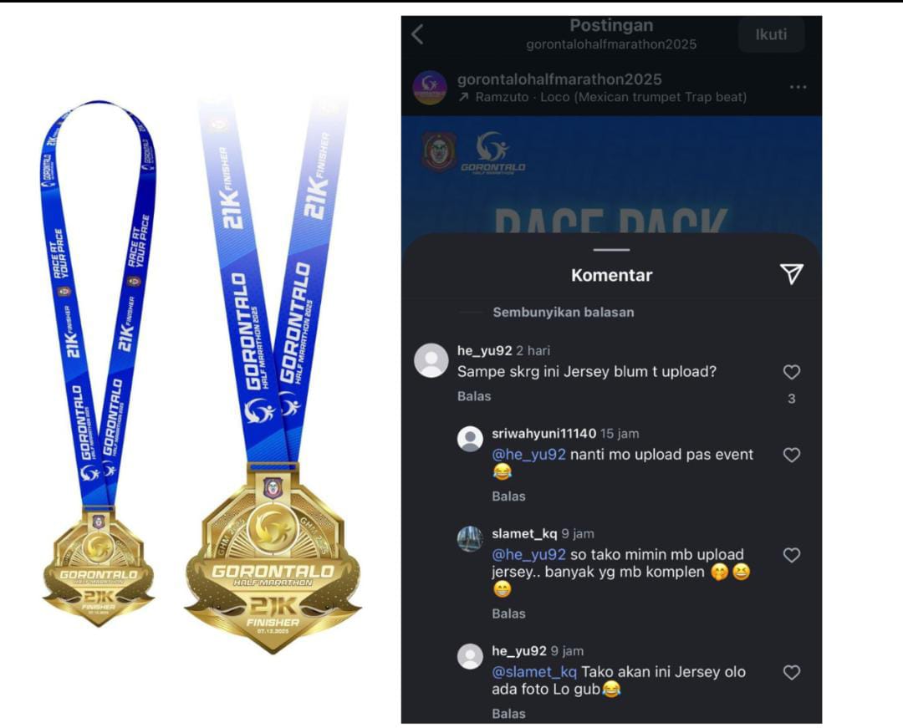
Task: Follow the account with the Ikuti button
Action: pyautogui.click(x=771, y=34)
